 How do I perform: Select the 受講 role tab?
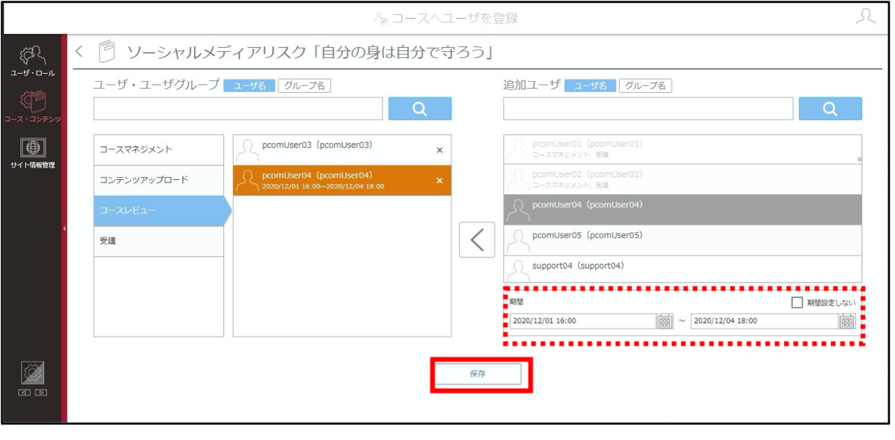coord(159,241)
